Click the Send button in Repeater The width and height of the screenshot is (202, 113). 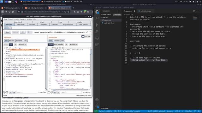[8, 32]
